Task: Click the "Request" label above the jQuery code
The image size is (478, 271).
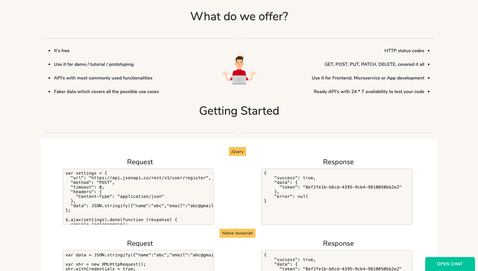Action: 140,162
